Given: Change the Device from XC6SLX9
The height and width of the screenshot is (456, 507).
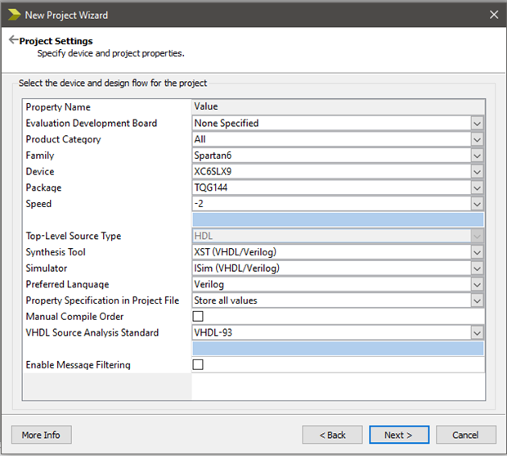Looking at the screenshot, I should pos(477,172).
